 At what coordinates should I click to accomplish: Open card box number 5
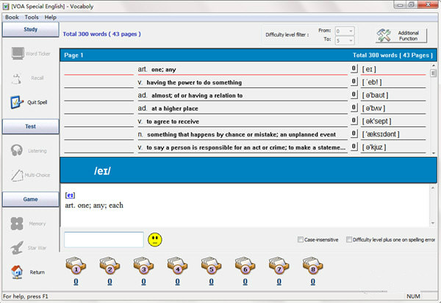click(x=211, y=266)
